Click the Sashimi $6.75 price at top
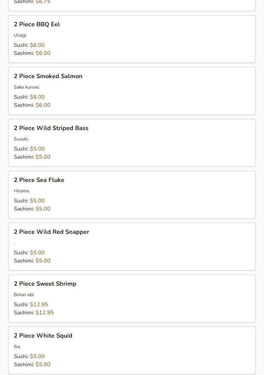This screenshot has width=264, height=375. point(43,2)
